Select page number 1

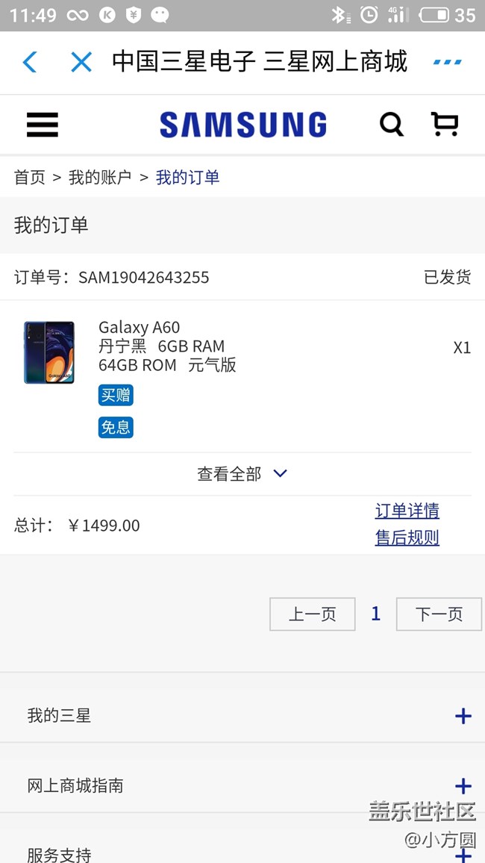tap(375, 614)
